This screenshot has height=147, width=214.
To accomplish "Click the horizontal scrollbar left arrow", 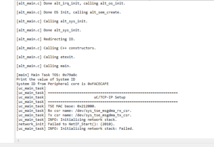I will (x=18, y=140).
